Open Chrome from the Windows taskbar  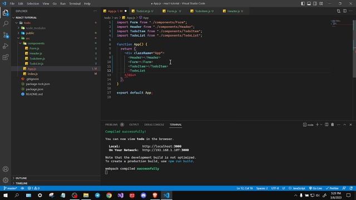pos(109,195)
